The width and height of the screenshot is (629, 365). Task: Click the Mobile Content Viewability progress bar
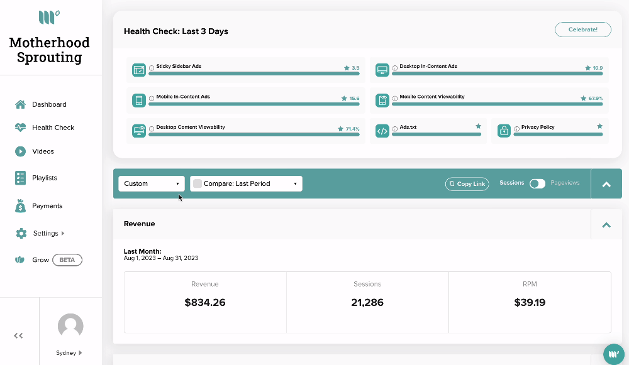[x=498, y=104]
